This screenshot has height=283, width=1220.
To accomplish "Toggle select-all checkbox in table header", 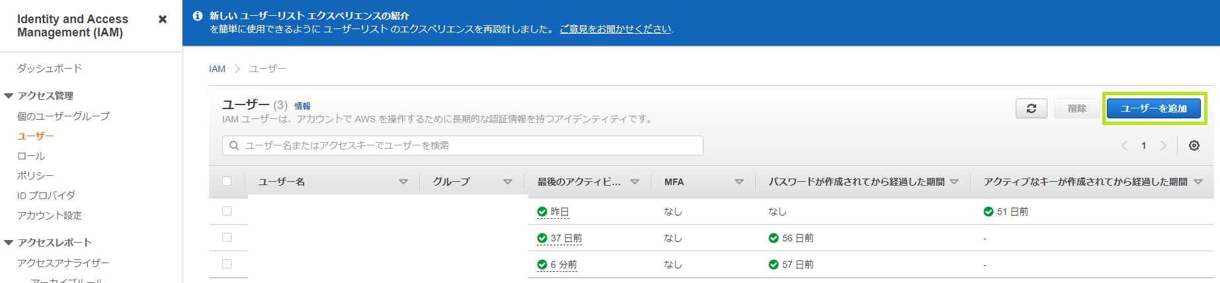I will coord(227,181).
